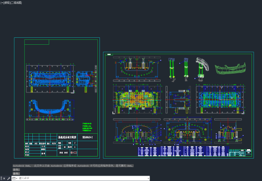Expand command history arrow at right of command line

(148, 179)
